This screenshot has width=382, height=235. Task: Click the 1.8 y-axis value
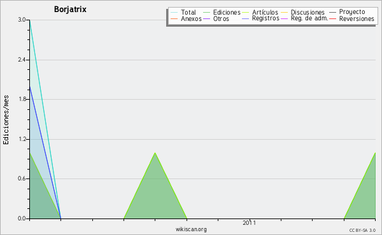(x=22, y=99)
